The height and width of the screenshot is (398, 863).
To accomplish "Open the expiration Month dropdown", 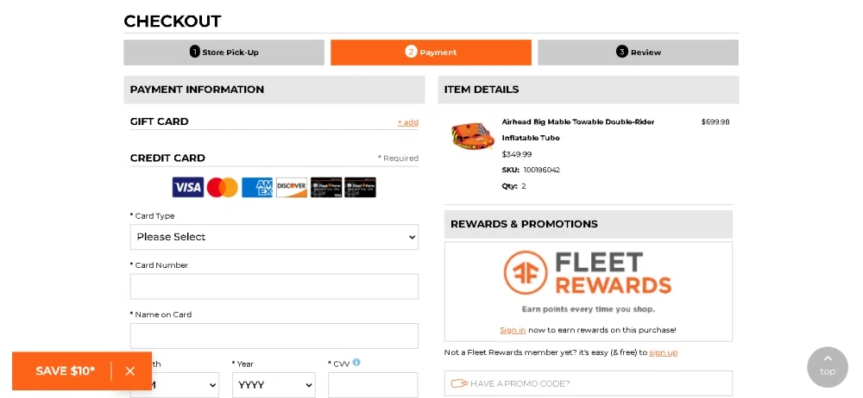I will click(x=186, y=385).
